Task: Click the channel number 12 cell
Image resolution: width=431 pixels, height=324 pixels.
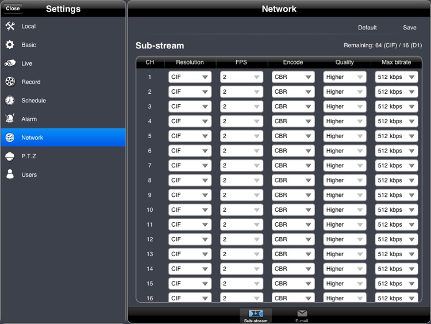Action: click(x=150, y=239)
